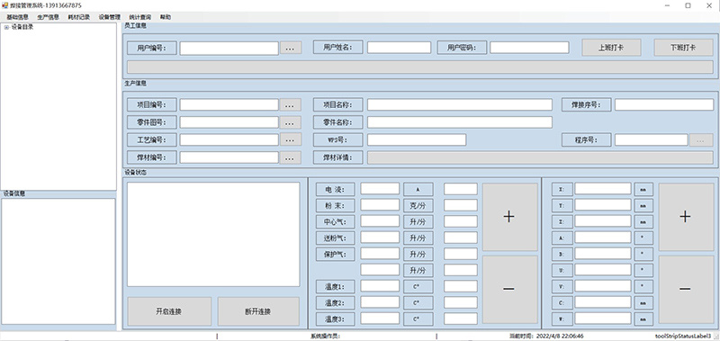Focus the Z axis input field
The height and width of the screenshot is (341, 720).
[x=603, y=221]
